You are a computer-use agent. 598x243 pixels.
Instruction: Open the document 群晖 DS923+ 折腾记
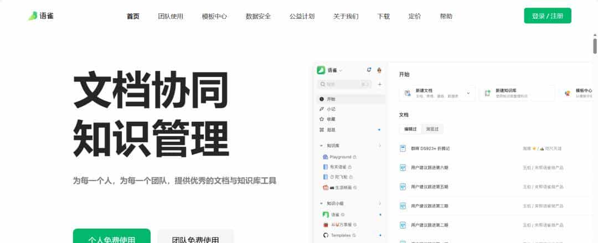point(430,148)
